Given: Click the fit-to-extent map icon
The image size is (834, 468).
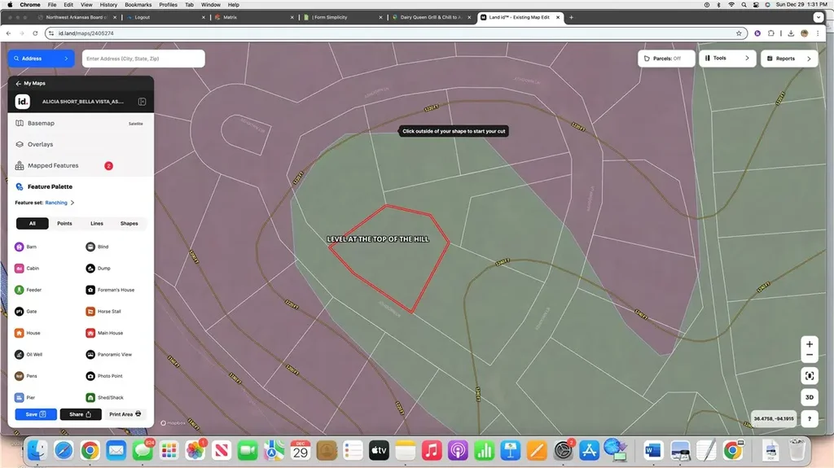Looking at the screenshot, I should click(x=809, y=375).
